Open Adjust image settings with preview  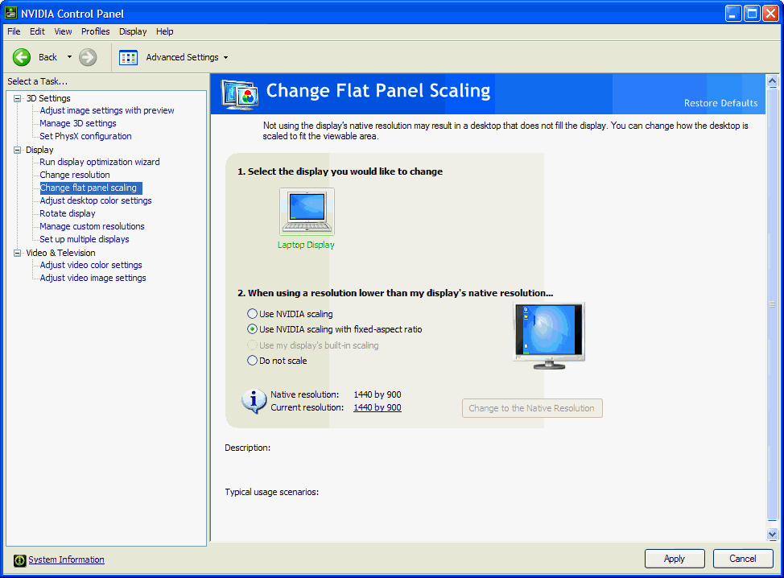pyautogui.click(x=107, y=110)
